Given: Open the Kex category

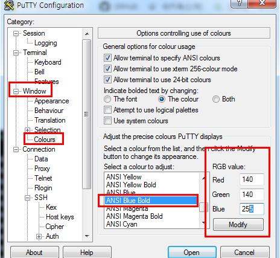Looking at the screenshot, I should [x=51, y=207].
